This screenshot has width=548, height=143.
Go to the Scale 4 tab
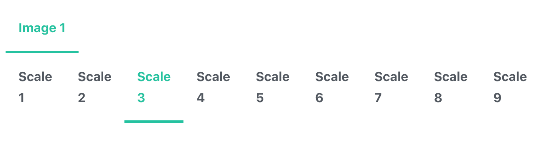point(213,87)
